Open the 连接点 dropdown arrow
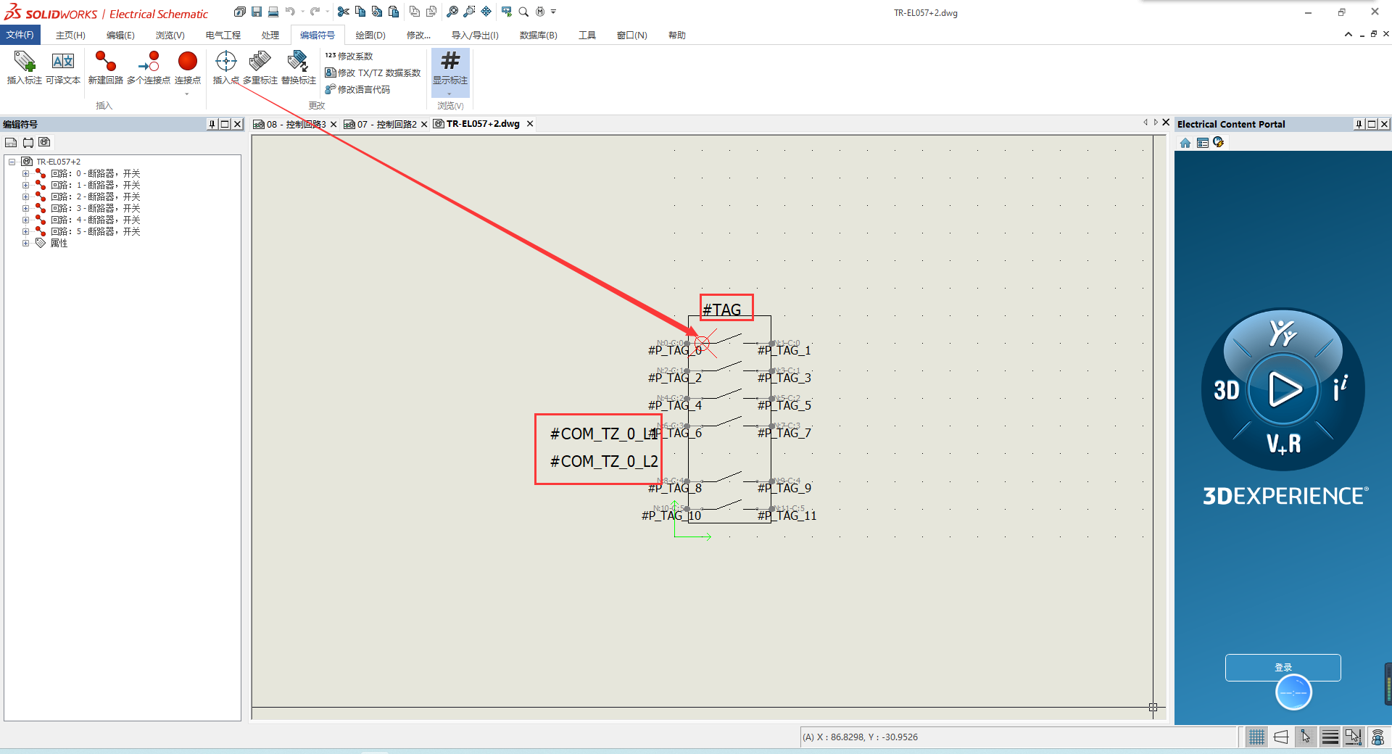This screenshot has height=754, width=1392. 187,94
